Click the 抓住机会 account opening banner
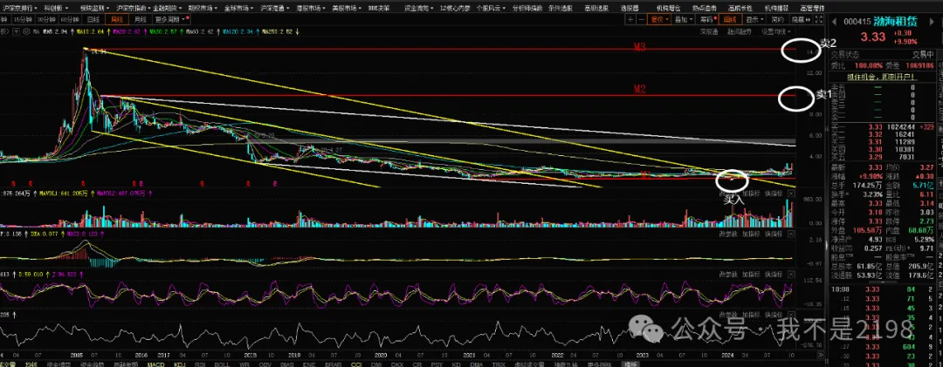943x367 pixels. 880,77
